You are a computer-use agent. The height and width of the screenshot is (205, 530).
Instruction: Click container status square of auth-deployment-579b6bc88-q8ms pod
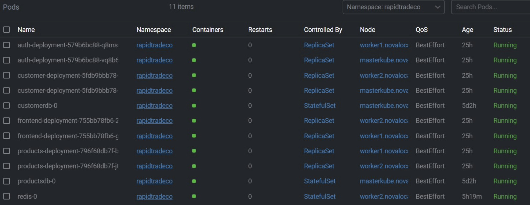tap(194, 45)
